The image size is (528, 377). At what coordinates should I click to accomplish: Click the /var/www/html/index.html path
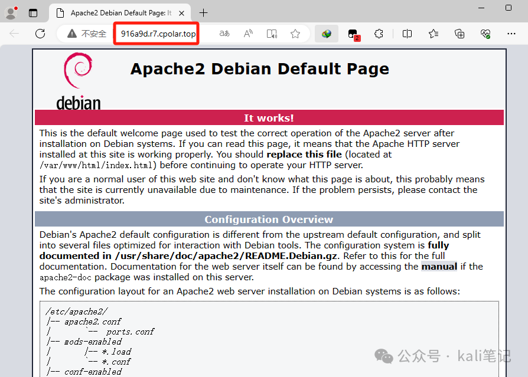[x=96, y=165]
